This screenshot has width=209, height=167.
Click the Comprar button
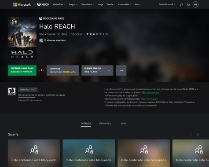[62, 70]
